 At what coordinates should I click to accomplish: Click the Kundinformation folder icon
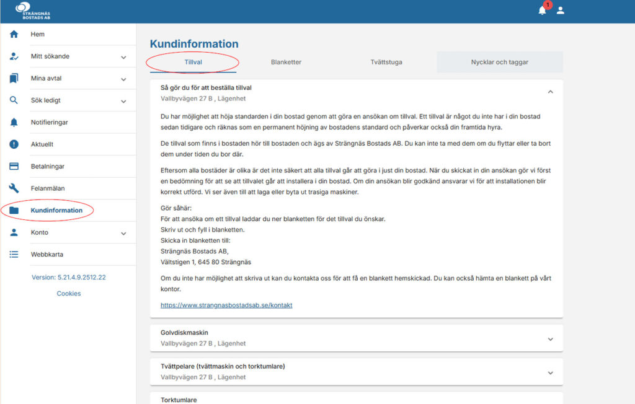click(x=14, y=211)
